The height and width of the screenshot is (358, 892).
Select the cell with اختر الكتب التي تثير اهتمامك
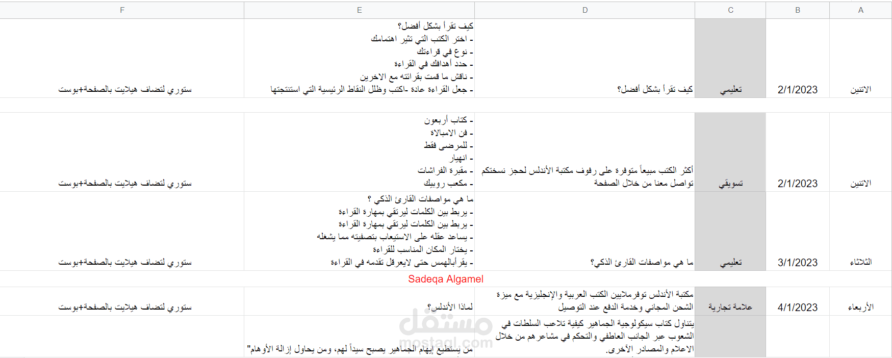point(360,58)
